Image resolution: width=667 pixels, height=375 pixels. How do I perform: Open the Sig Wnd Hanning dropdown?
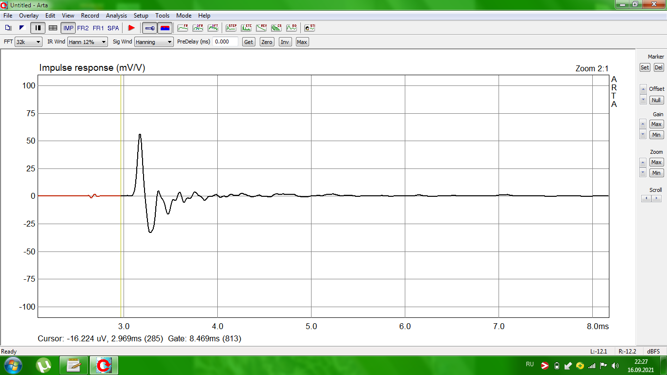154,42
